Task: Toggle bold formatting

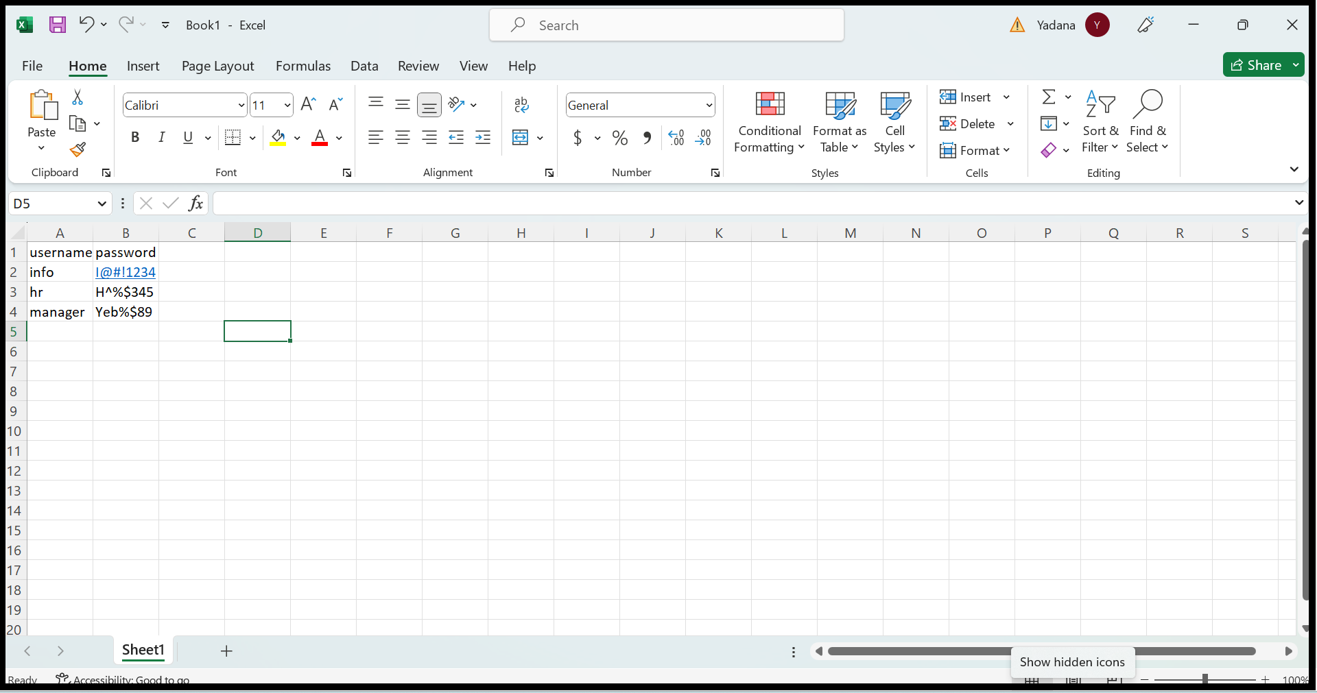Action: [134, 137]
